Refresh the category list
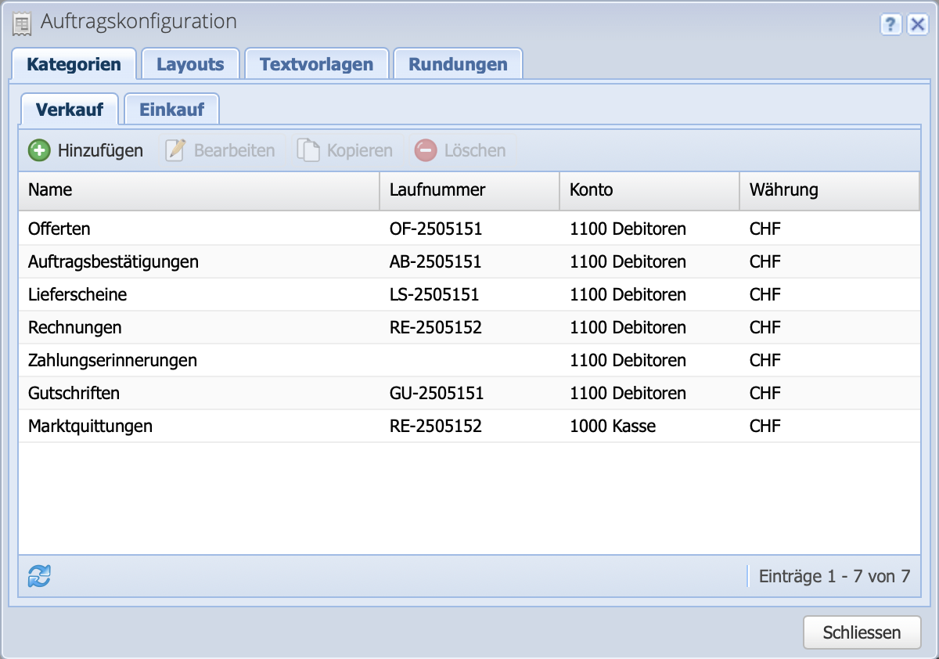 coord(38,575)
